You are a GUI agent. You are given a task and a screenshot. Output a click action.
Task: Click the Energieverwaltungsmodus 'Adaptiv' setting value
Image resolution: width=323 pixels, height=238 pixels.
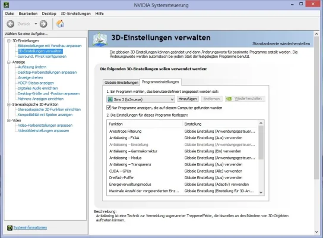[x=217, y=184]
